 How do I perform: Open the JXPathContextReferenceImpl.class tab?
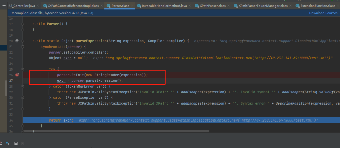click(x=72, y=6)
